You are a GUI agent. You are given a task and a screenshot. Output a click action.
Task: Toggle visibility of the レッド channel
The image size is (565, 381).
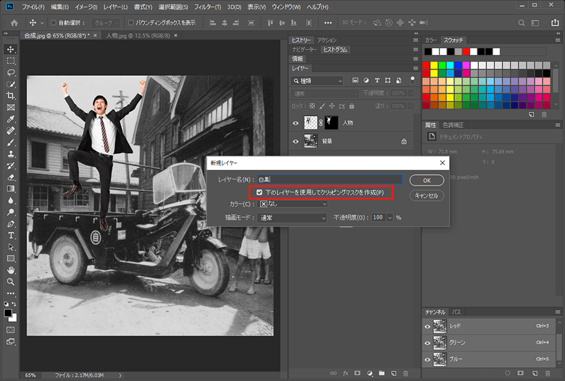click(x=428, y=326)
